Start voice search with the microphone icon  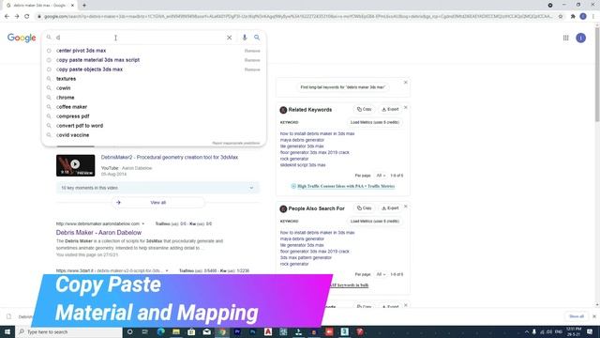click(x=245, y=38)
